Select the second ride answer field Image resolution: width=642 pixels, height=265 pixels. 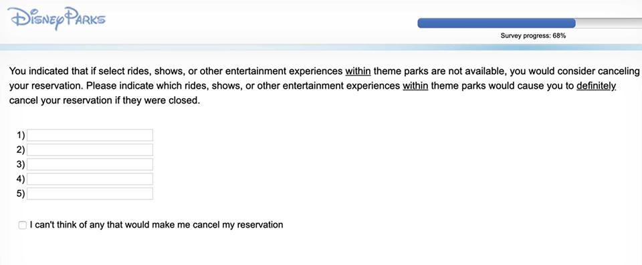90,150
